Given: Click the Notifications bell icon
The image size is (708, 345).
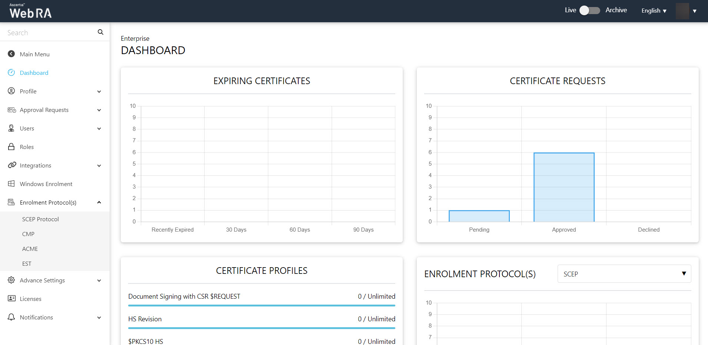Looking at the screenshot, I should click(11, 317).
